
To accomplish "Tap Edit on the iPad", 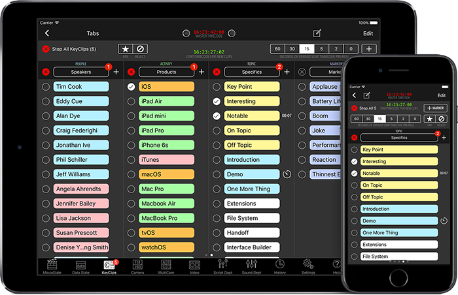I will [x=368, y=33].
